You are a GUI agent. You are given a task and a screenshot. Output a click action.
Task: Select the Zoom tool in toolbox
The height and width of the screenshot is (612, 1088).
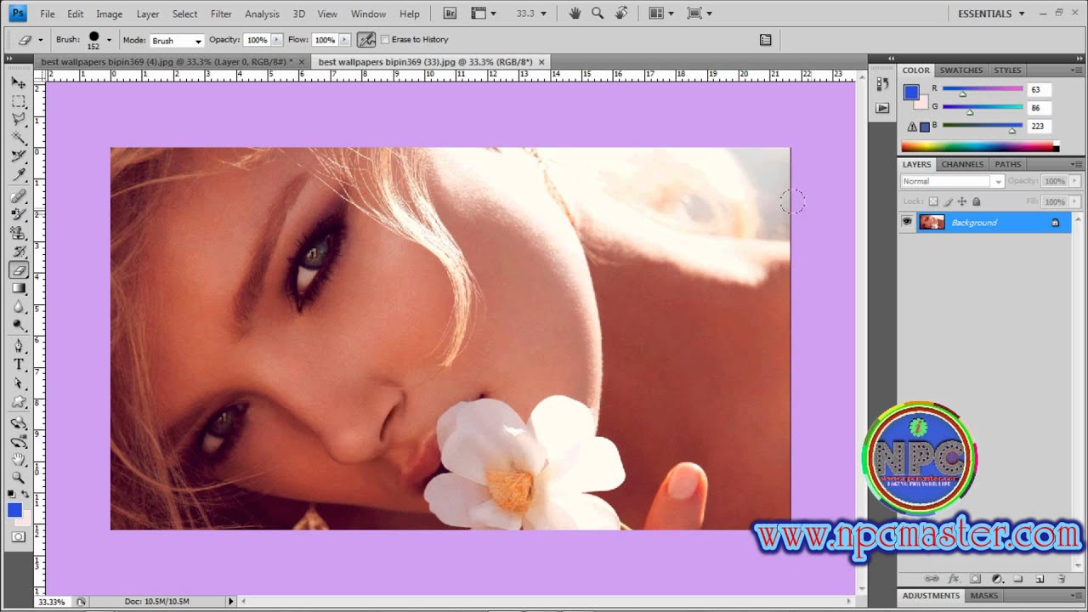(18, 478)
